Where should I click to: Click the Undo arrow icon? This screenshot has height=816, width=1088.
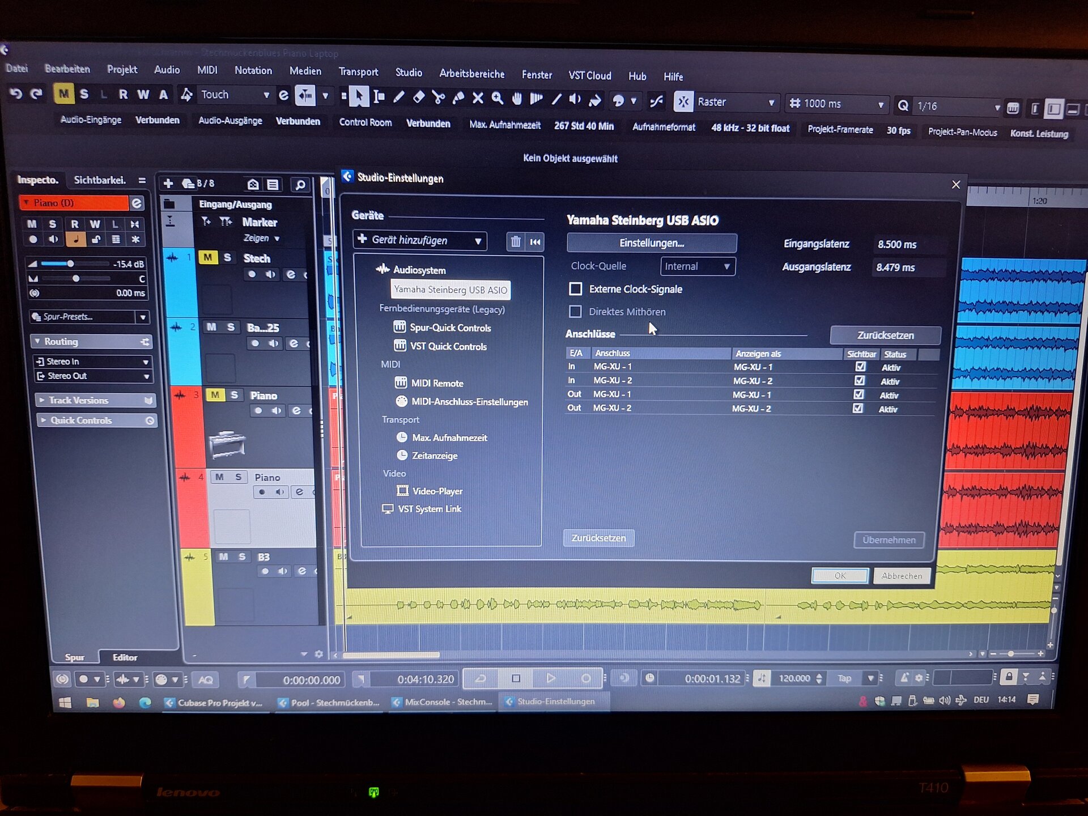(16, 93)
